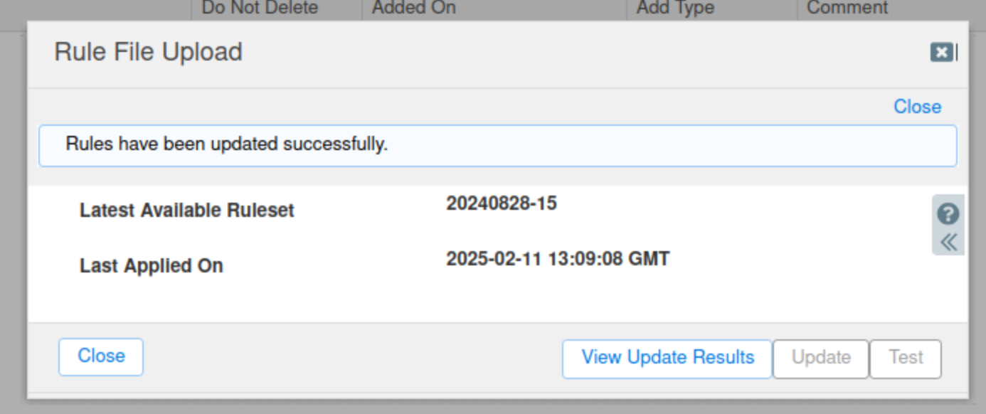Viewport: 986px width, 414px height.
Task: Dismiss the dialog with the X icon
Action: 941,52
